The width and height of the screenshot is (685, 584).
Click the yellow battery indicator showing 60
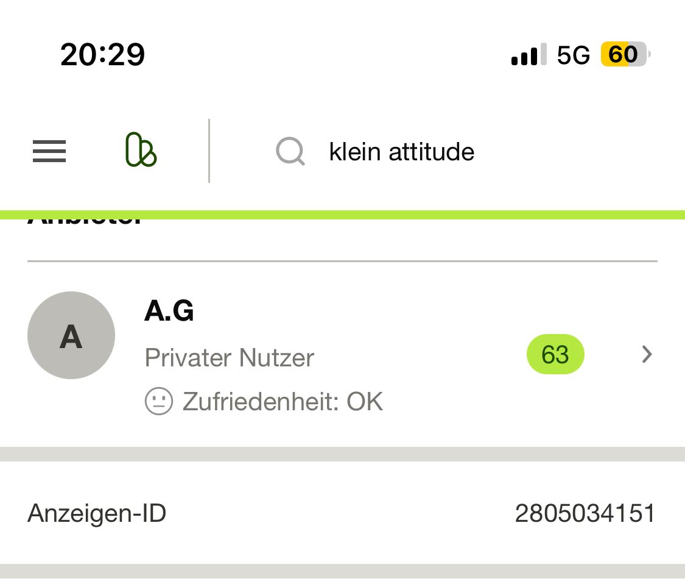tap(624, 55)
